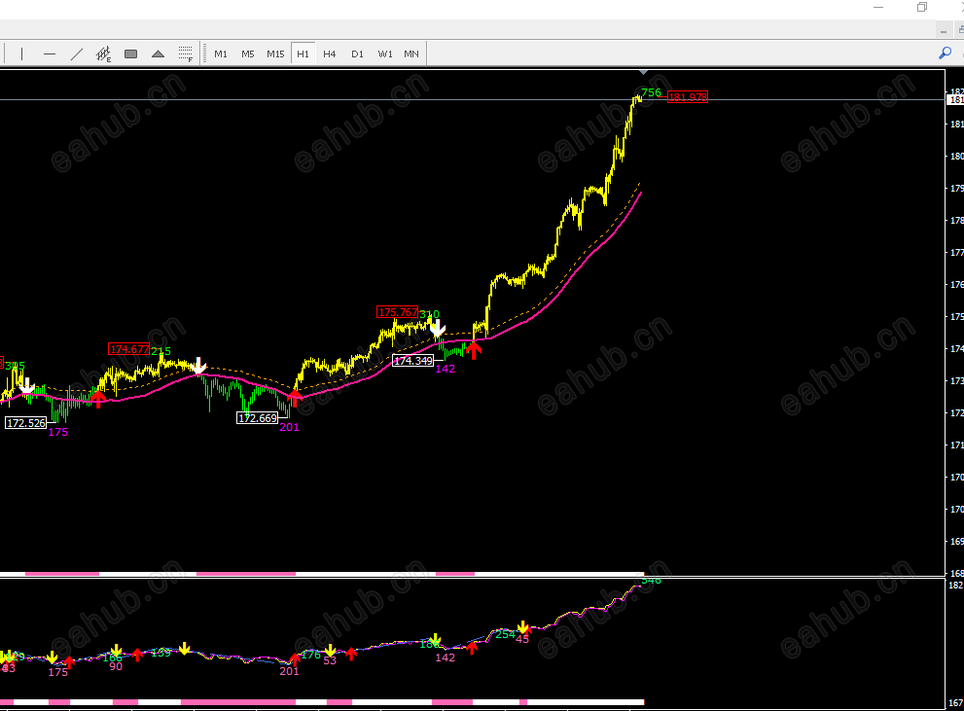Select the vertical line drawing tool

click(22, 54)
